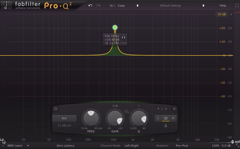The width and height of the screenshot is (240, 149).
Task: Split the band with scissors icon
Action: pos(166,126)
